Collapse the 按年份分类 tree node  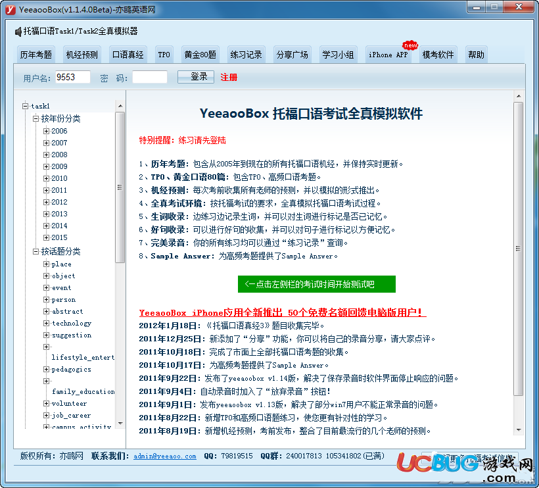35,118
